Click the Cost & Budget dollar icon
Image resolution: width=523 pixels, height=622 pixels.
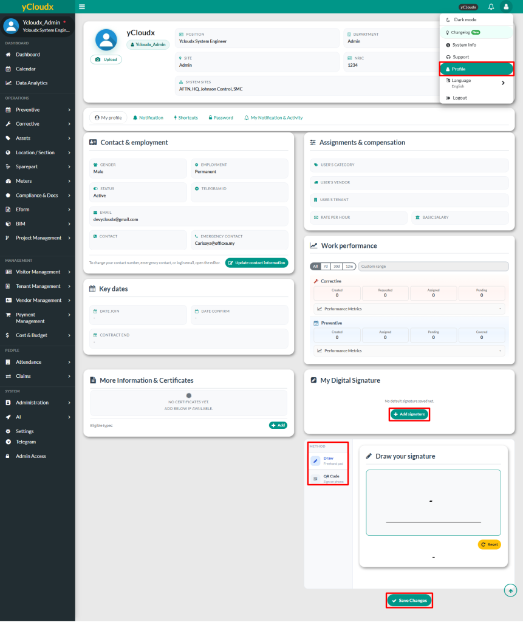pos(7,335)
